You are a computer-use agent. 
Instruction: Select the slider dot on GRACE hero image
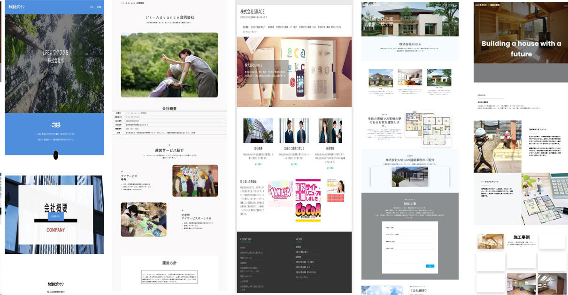coord(294,103)
